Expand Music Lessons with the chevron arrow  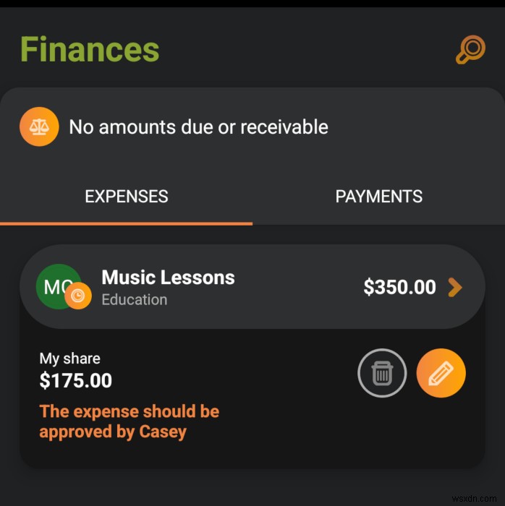coord(455,288)
